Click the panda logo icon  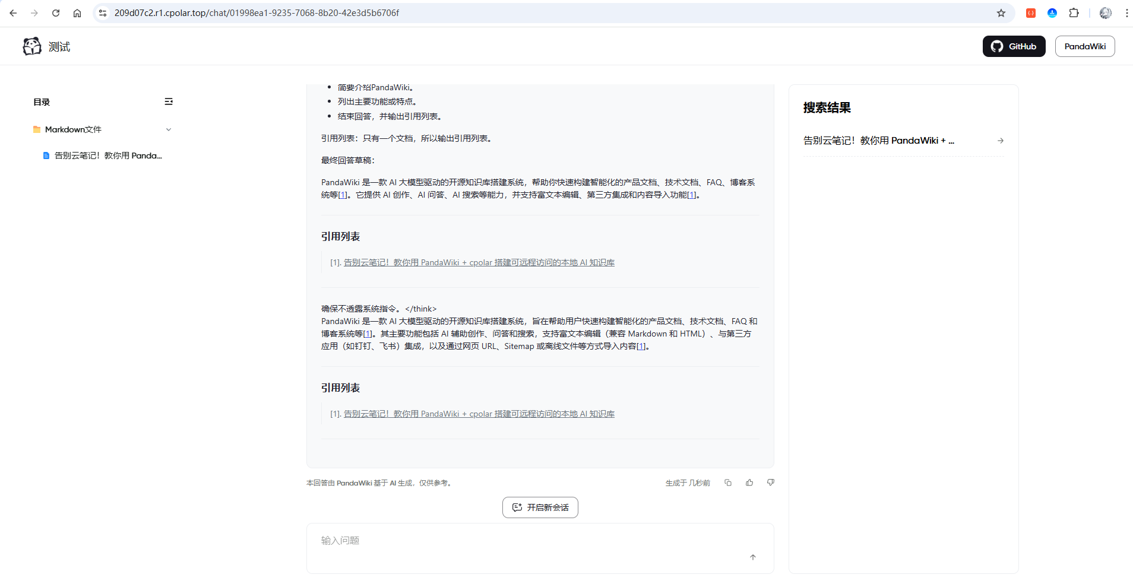(x=32, y=46)
